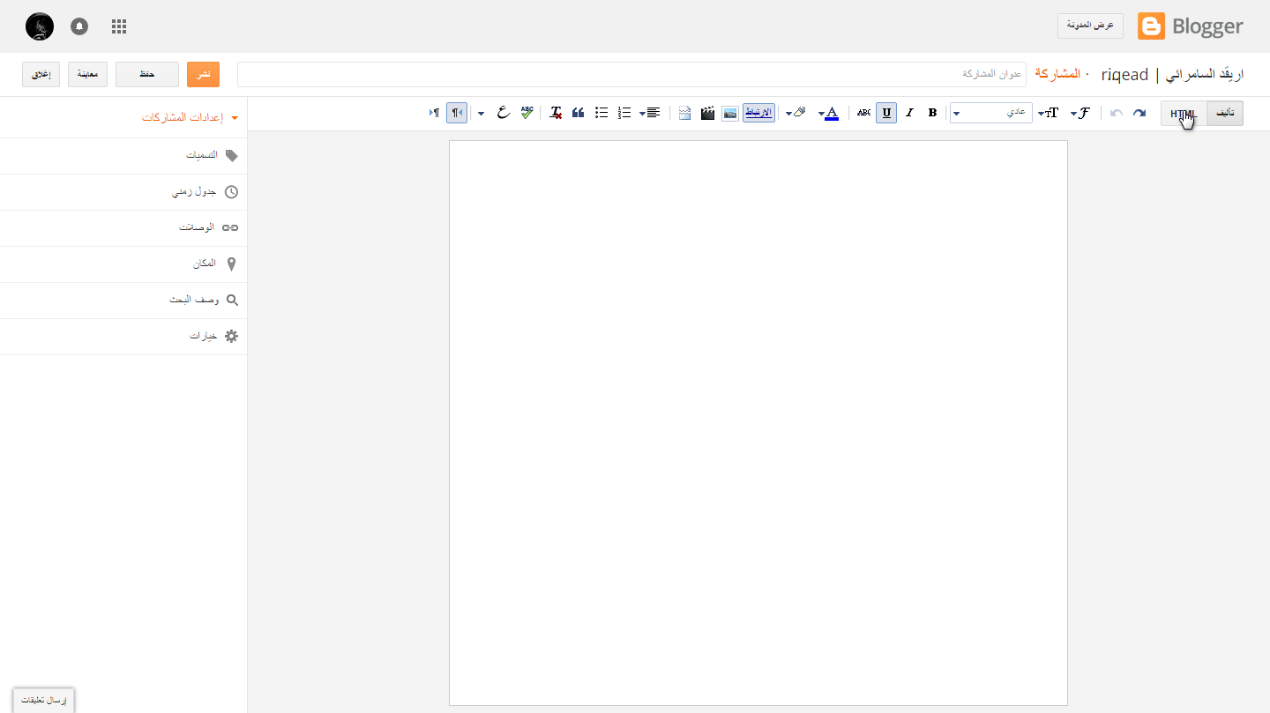Open the input tools language dropdown arrow
Viewport: 1270px width, 713px height.
481,114
